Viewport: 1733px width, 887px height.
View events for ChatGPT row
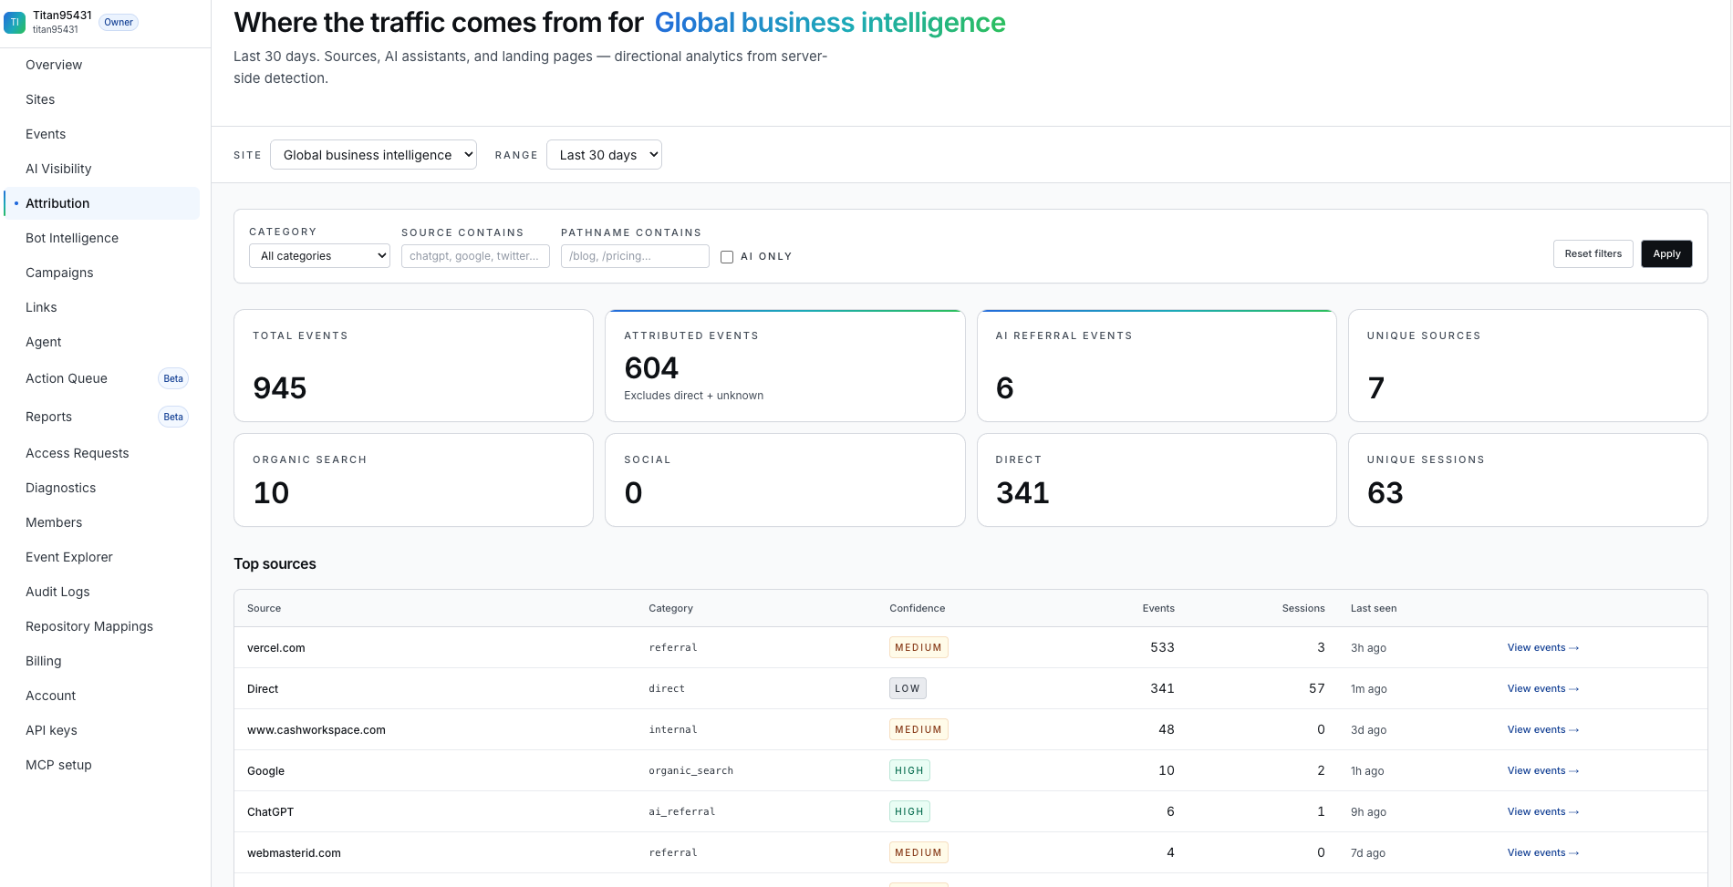coord(1542,811)
